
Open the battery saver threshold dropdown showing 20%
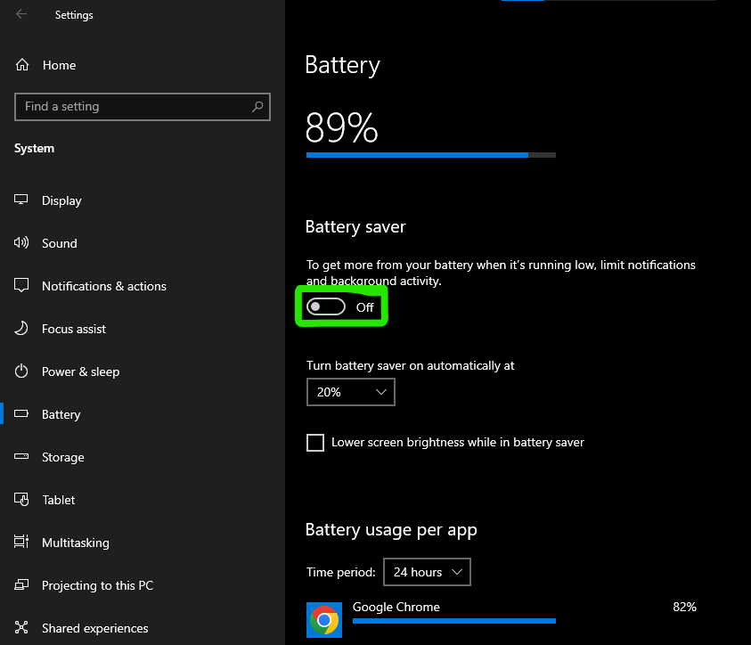point(350,392)
